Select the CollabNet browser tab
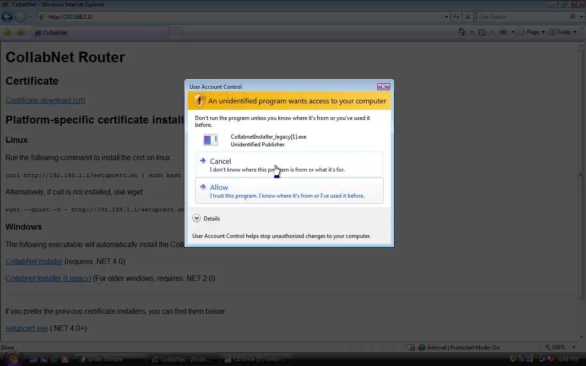The width and height of the screenshot is (586, 366). click(100, 32)
